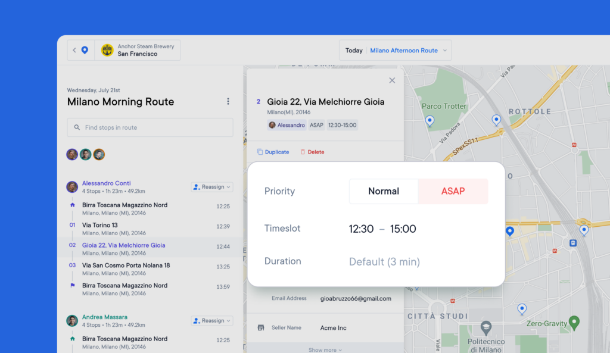Open the Reassign dropdown for Alessandro Conti
The width and height of the screenshot is (610, 353).
tap(211, 186)
